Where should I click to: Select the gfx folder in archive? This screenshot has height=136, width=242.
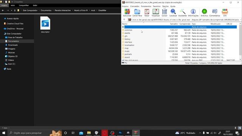pos(126,36)
